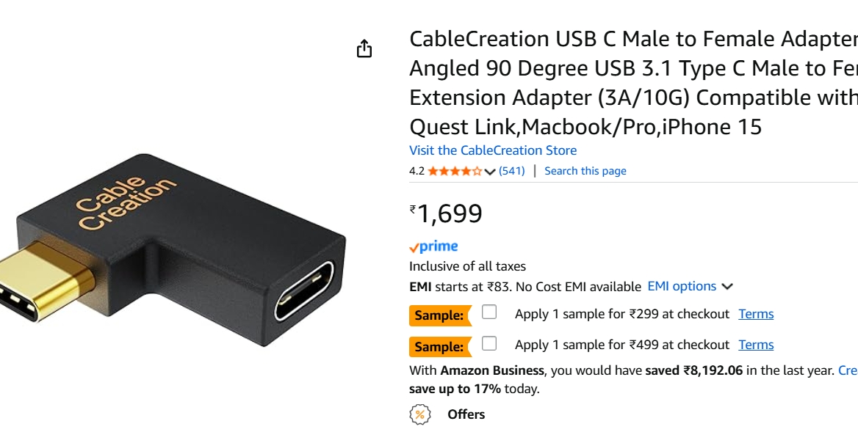Click the yellow star rating icons
858x432 pixels.
[453, 170]
